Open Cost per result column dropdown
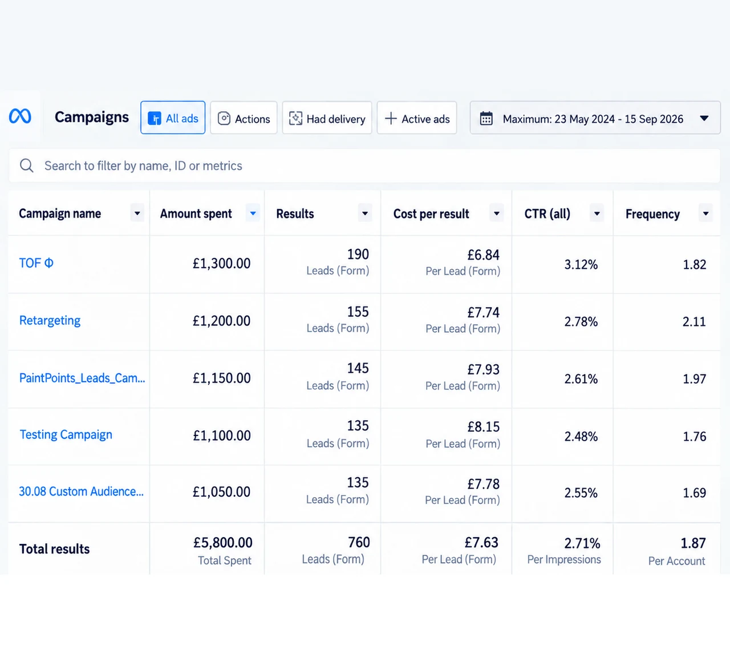730x665 pixels. click(x=497, y=213)
